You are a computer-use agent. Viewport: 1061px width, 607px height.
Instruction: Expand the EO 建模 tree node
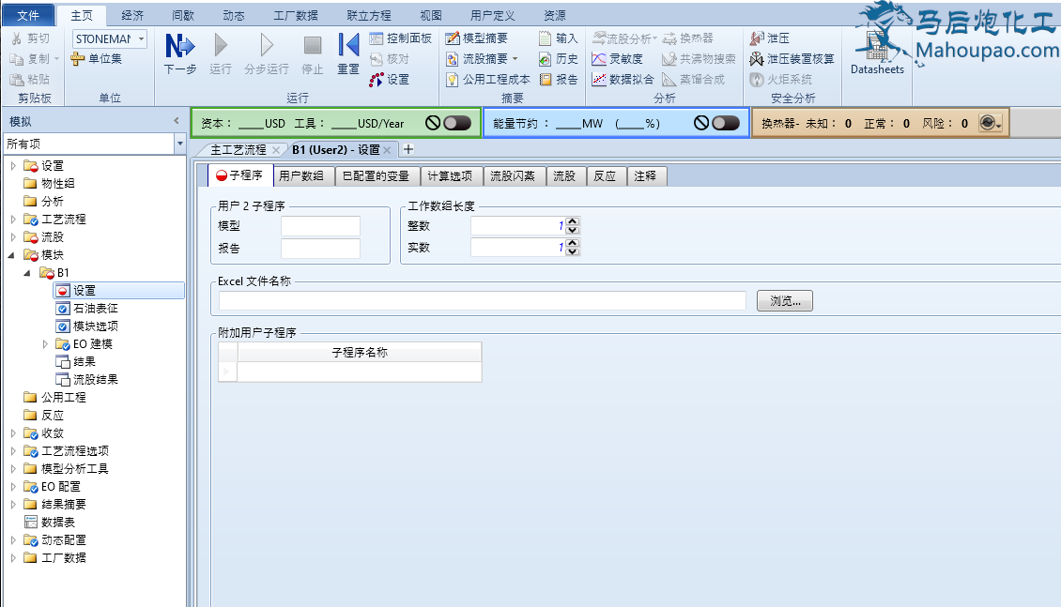pos(45,344)
